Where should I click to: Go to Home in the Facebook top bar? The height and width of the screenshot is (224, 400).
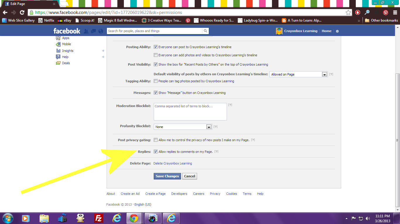[327, 31]
